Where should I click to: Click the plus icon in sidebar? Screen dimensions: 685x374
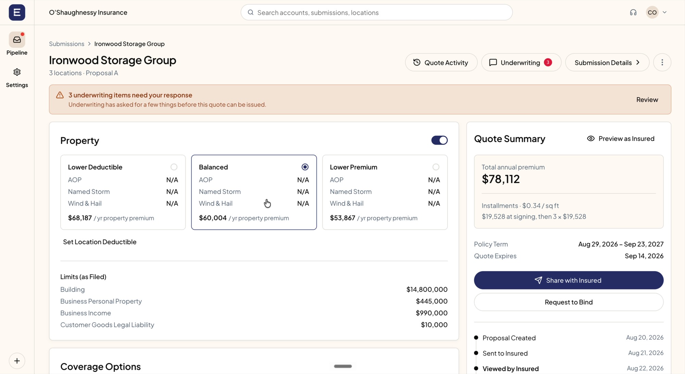pos(17,361)
